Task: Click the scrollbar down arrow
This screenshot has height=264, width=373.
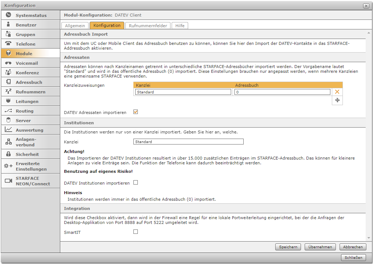Action: tap(368, 238)
